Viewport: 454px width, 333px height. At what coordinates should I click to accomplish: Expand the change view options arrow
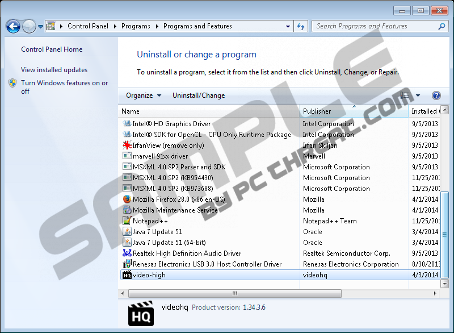pyautogui.click(x=418, y=95)
